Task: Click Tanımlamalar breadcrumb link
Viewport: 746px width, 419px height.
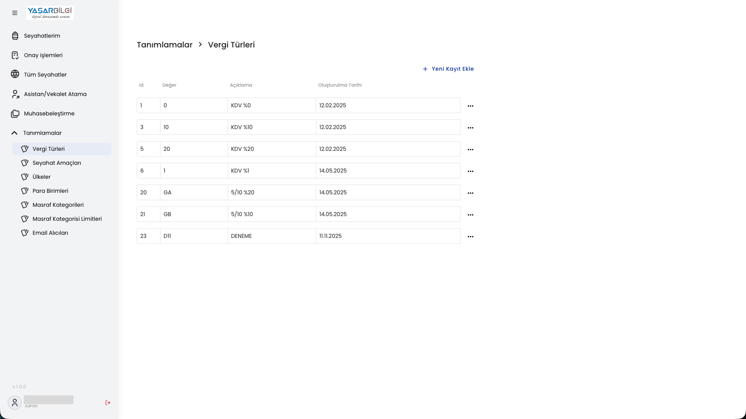Action: point(165,45)
